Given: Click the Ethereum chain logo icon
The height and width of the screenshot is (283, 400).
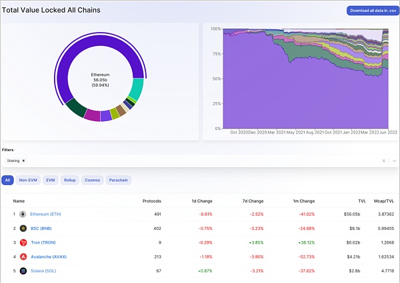Looking at the screenshot, I should pyautogui.click(x=23, y=214).
